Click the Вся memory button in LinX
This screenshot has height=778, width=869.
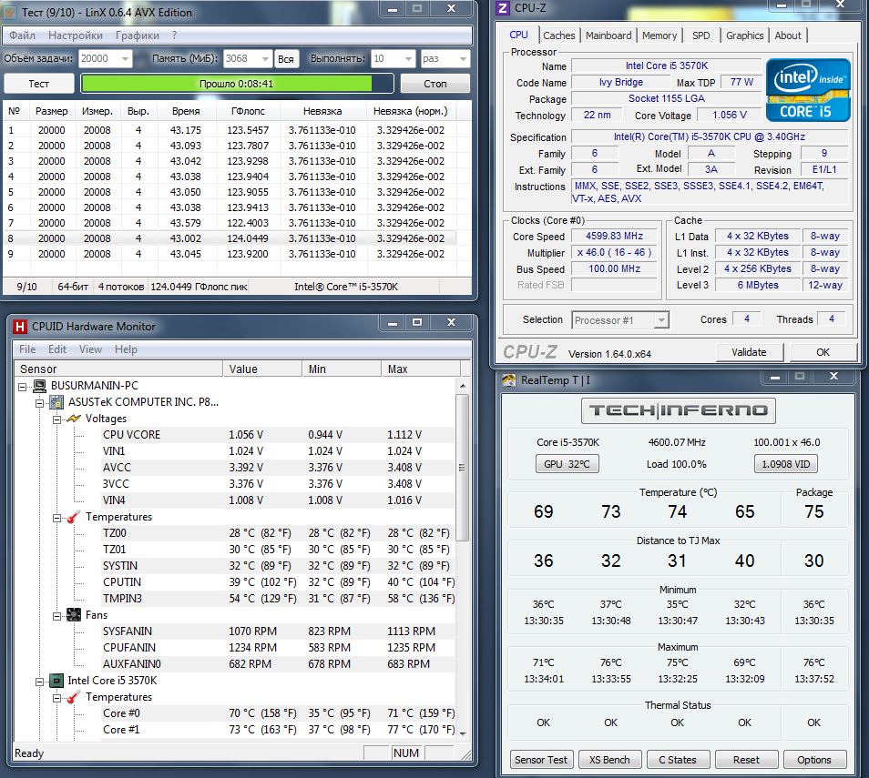286,59
